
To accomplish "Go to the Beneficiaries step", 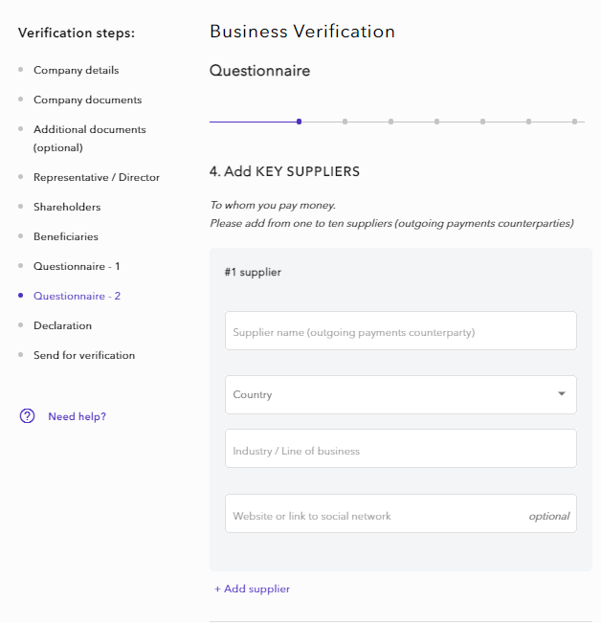I will [65, 236].
